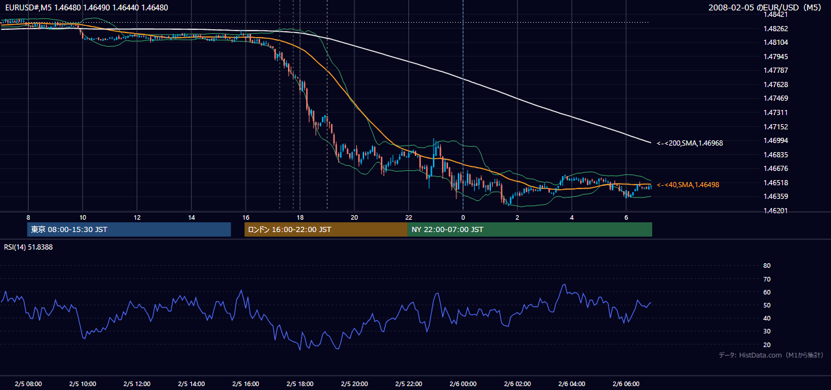Select the chart date title 2008-02-05 EUR/USD (M5)
Screen dimensions: 831x390
(765, 8)
